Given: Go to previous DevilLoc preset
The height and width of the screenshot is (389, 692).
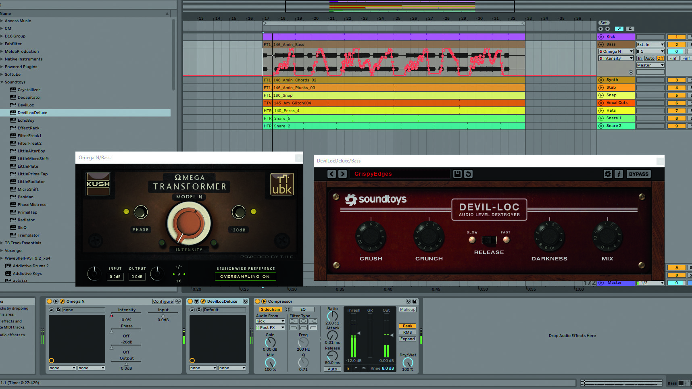Looking at the screenshot, I should coord(331,174).
